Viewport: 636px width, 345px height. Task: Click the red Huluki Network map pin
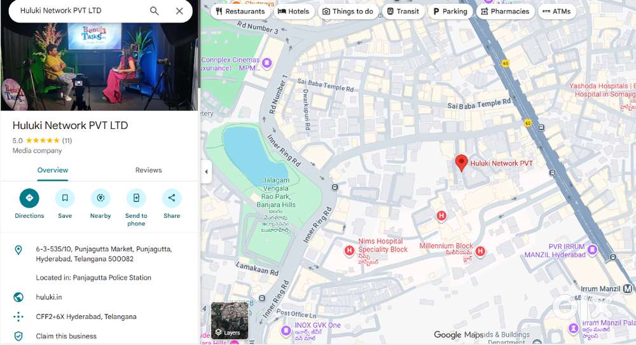461,163
